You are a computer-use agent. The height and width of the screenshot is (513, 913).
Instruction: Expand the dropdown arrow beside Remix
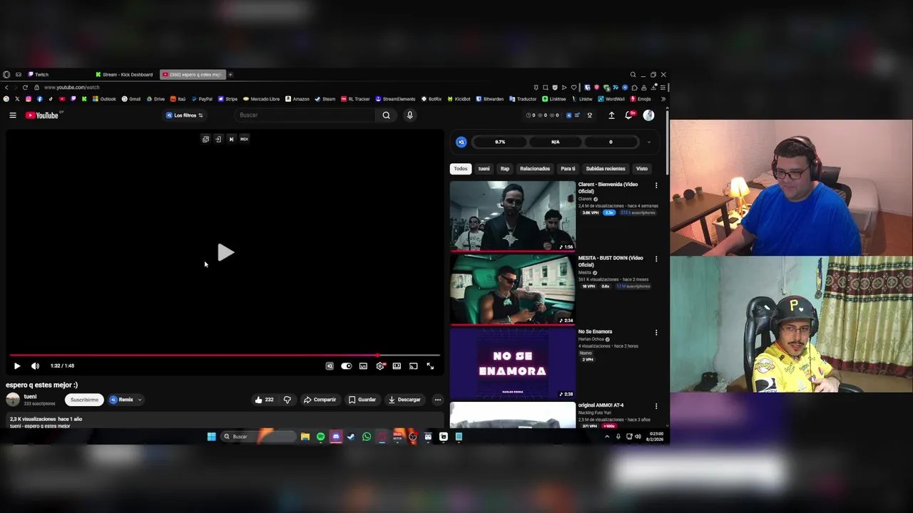(x=140, y=400)
